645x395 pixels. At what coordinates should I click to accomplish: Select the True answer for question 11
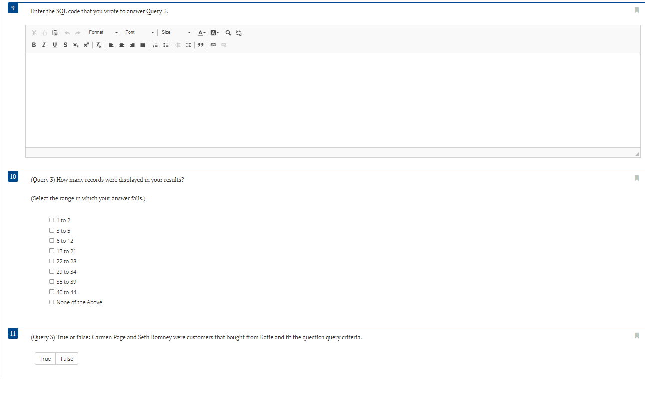[x=45, y=358]
